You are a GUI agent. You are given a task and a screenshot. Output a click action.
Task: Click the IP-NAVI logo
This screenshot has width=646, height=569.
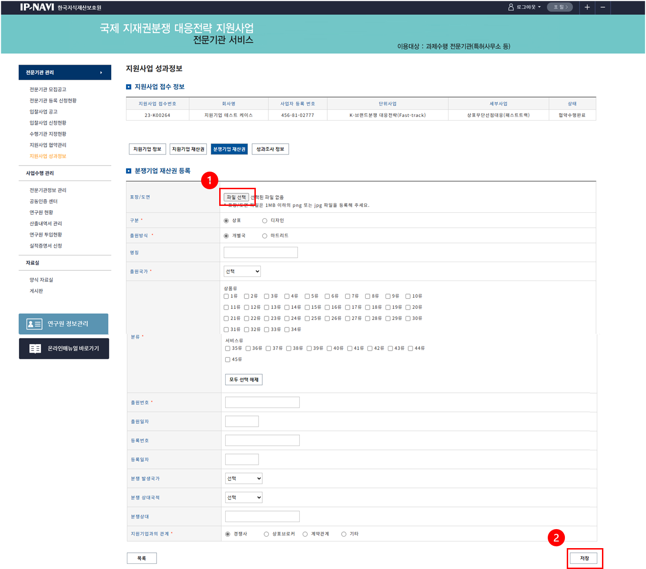point(37,7)
